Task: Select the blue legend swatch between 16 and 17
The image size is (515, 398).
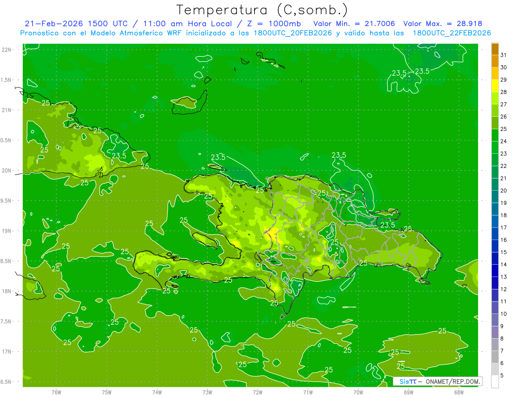Action: (495, 234)
